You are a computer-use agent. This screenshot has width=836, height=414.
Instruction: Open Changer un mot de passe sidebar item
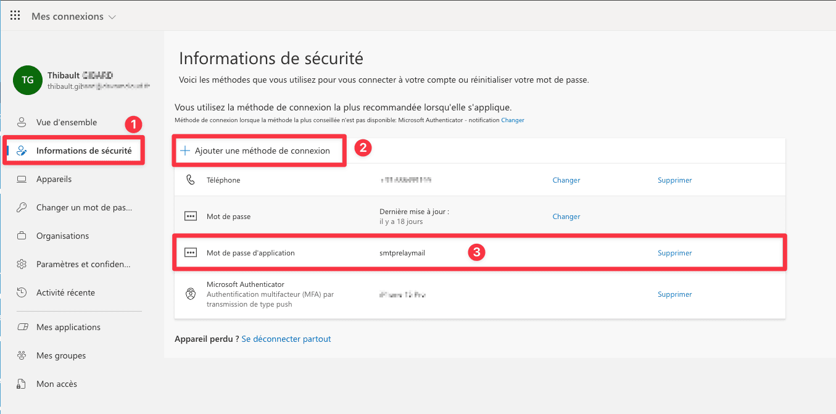84,207
